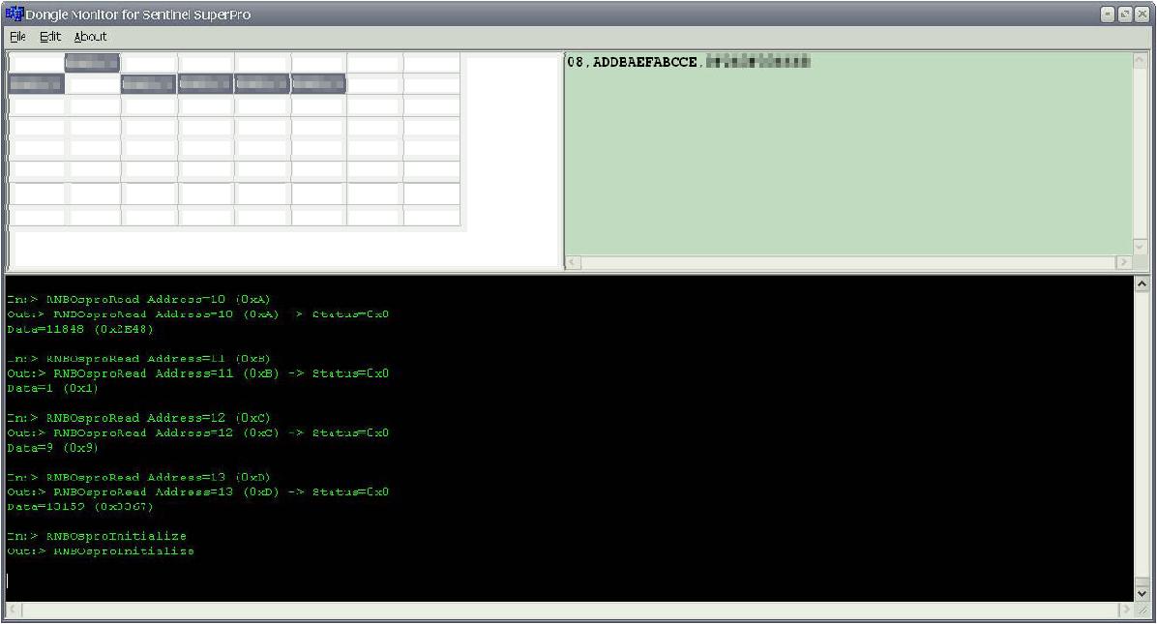
Task: Click scroll left arrow of black console log
Action: click(x=12, y=609)
